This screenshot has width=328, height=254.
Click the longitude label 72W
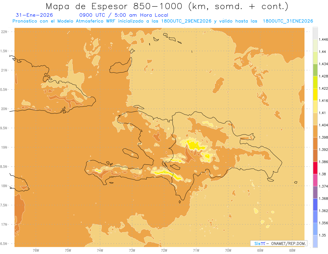[164, 250]
